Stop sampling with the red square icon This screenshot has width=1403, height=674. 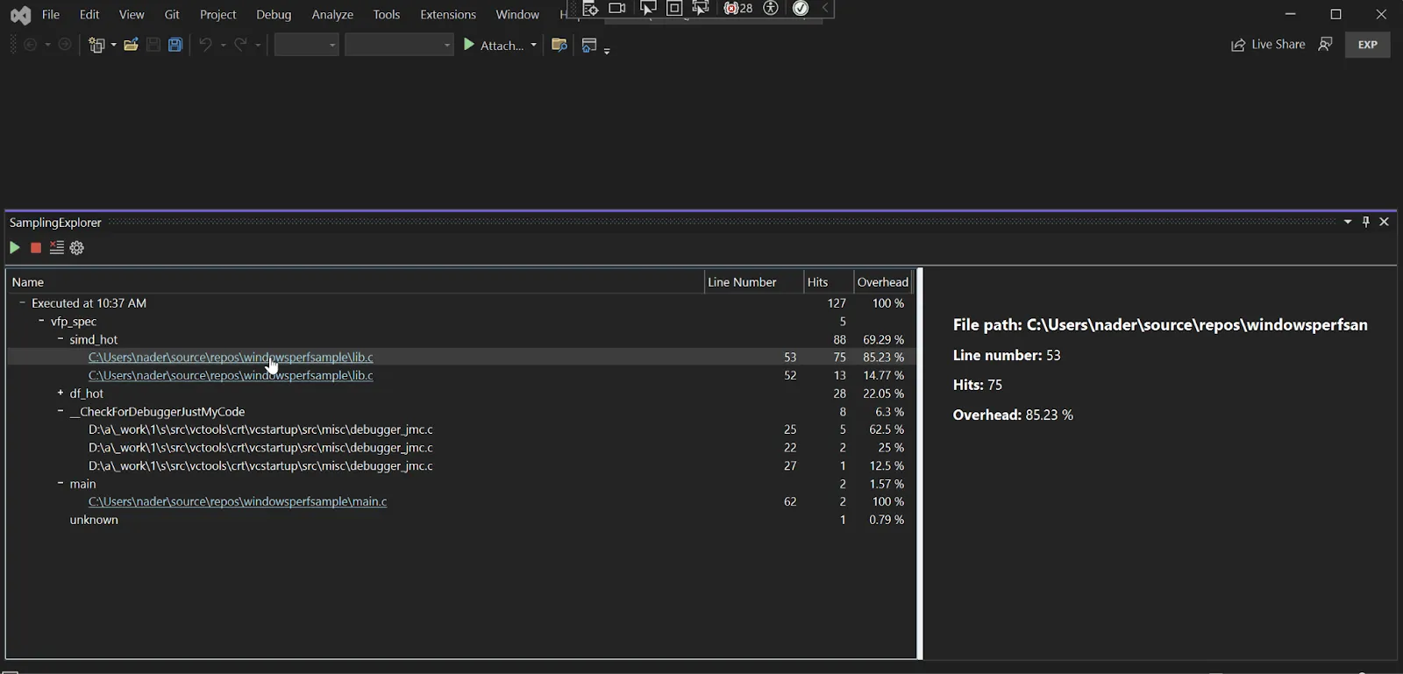tap(36, 248)
